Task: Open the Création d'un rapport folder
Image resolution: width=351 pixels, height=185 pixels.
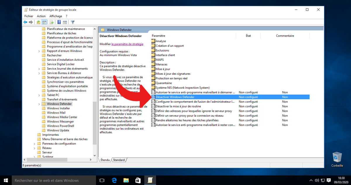Action: (x=170, y=46)
